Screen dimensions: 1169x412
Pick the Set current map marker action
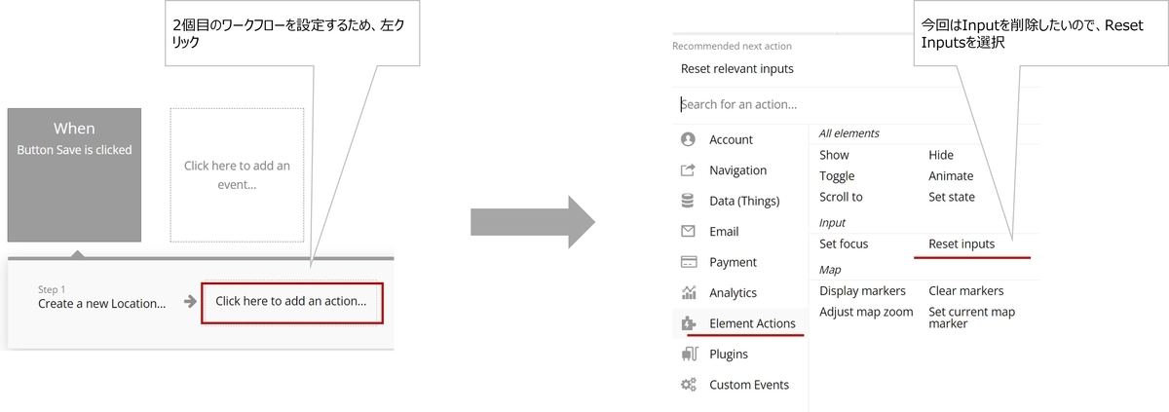click(971, 318)
